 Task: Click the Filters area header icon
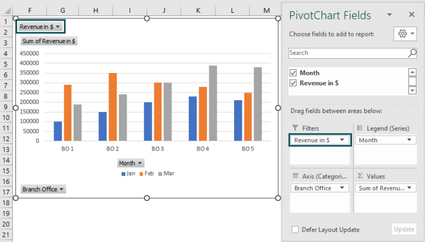[295, 128]
